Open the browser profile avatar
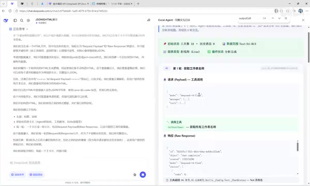 300,11
